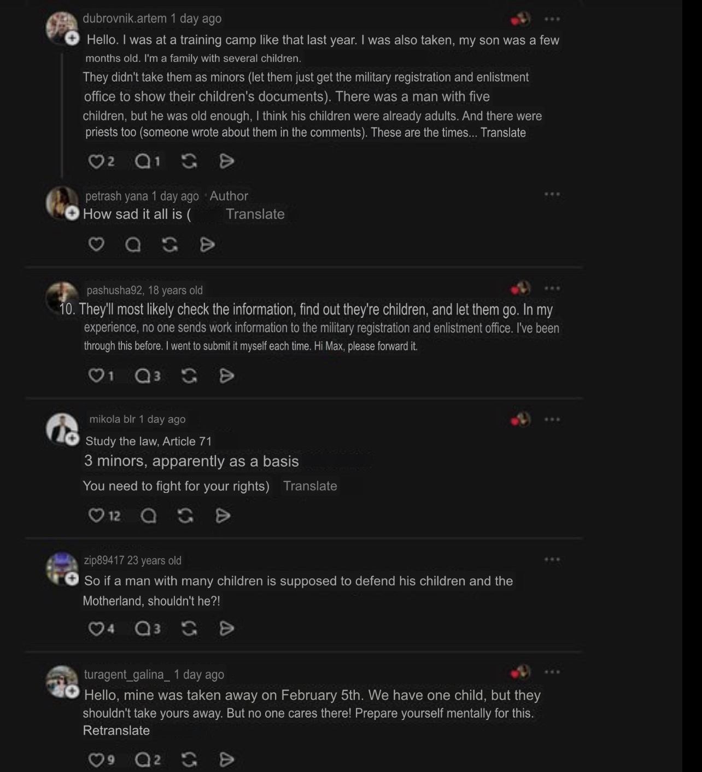Screen dimensions: 702x772
Task: Reply to mikola blr's comment
Action: pyautogui.click(x=148, y=515)
